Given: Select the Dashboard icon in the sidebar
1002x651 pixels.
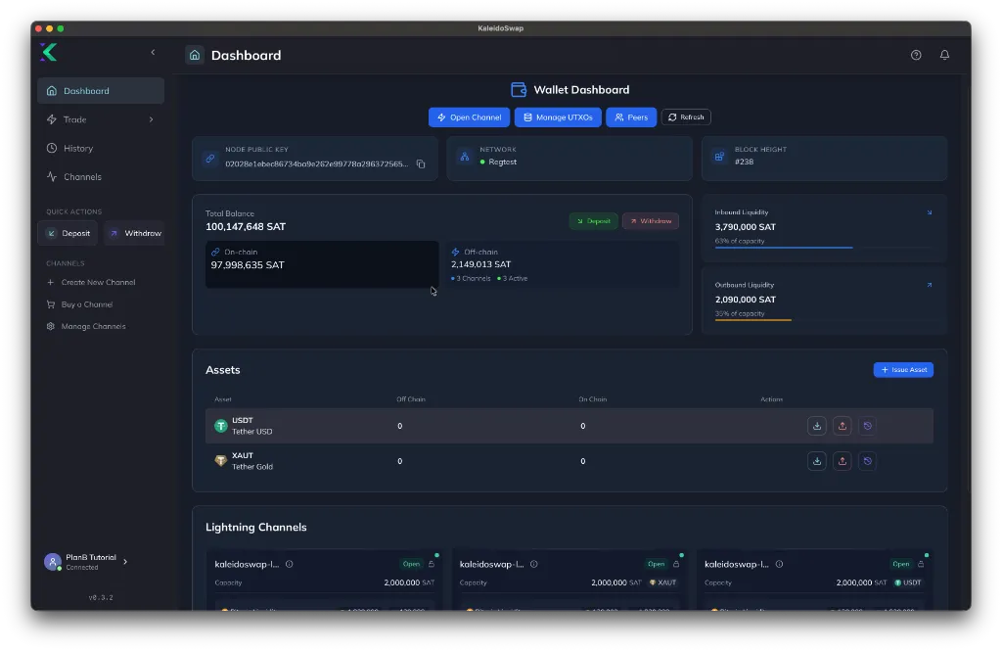Looking at the screenshot, I should (x=51, y=90).
